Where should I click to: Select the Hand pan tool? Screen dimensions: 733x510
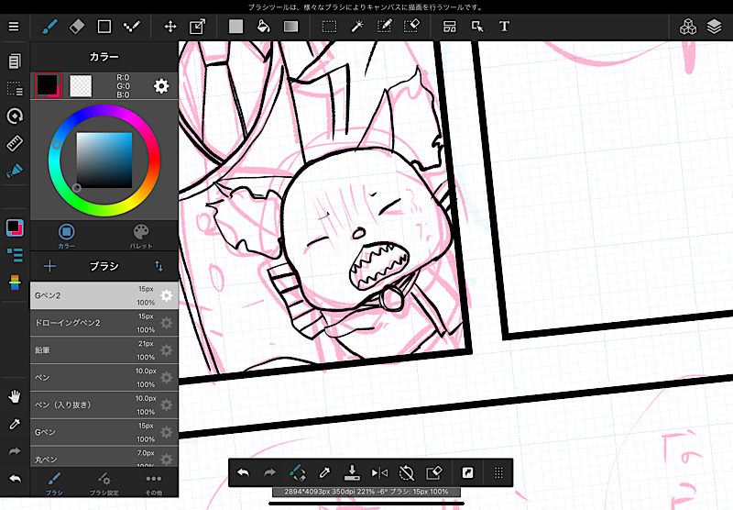[x=15, y=397]
